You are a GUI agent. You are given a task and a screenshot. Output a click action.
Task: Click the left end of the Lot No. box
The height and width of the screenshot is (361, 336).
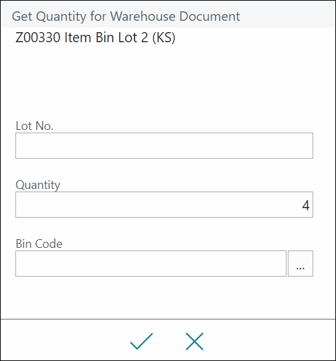[x=21, y=145]
